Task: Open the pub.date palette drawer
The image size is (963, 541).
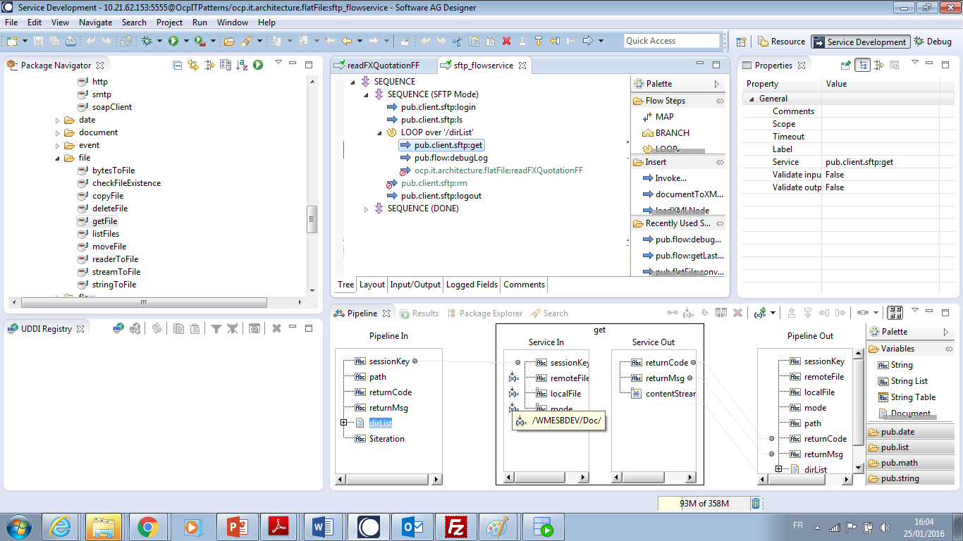Action: click(x=912, y=432)
